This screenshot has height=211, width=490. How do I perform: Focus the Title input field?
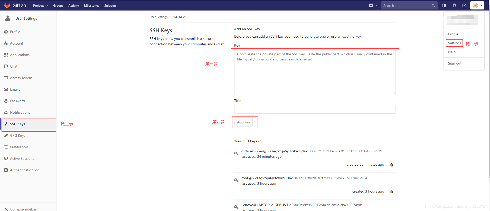[315, 109]
